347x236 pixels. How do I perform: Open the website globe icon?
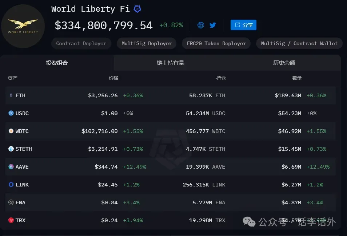201,25
